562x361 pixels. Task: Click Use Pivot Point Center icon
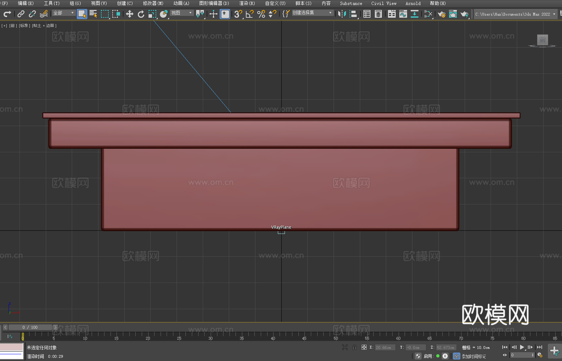(x=200, y=14)
